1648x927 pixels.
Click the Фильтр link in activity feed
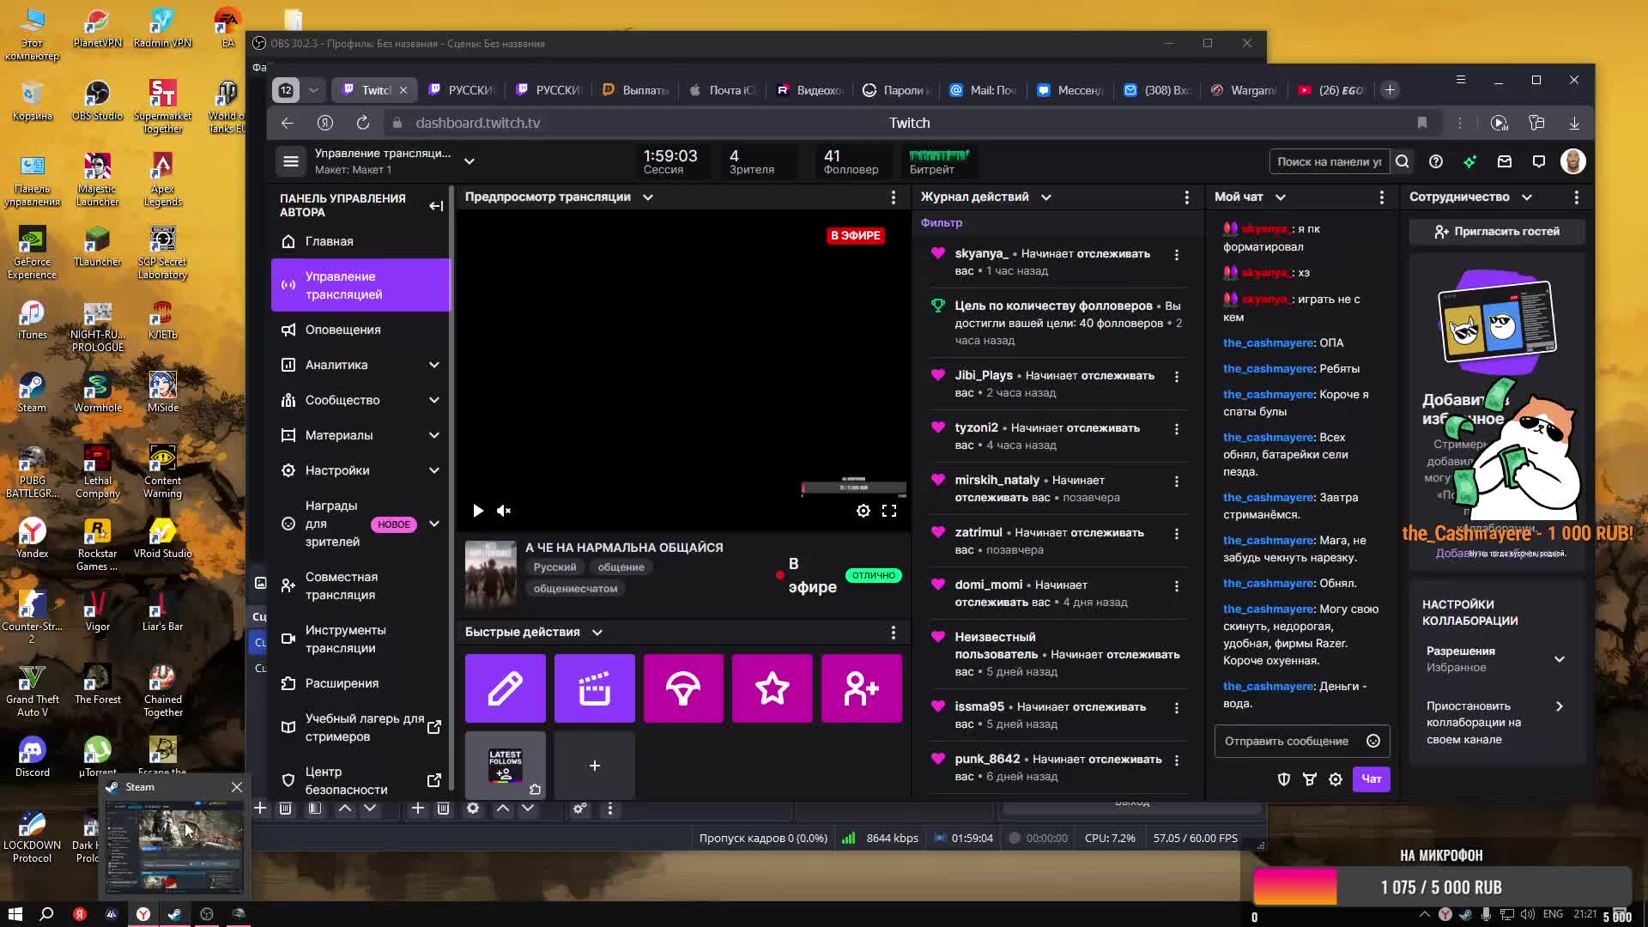coord(942,223)
